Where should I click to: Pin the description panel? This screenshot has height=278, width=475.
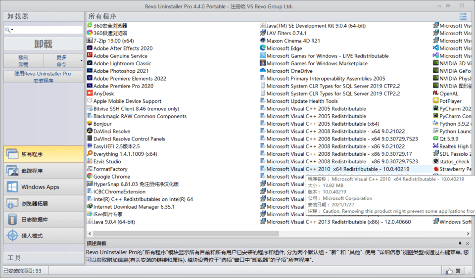click(460, 243)
